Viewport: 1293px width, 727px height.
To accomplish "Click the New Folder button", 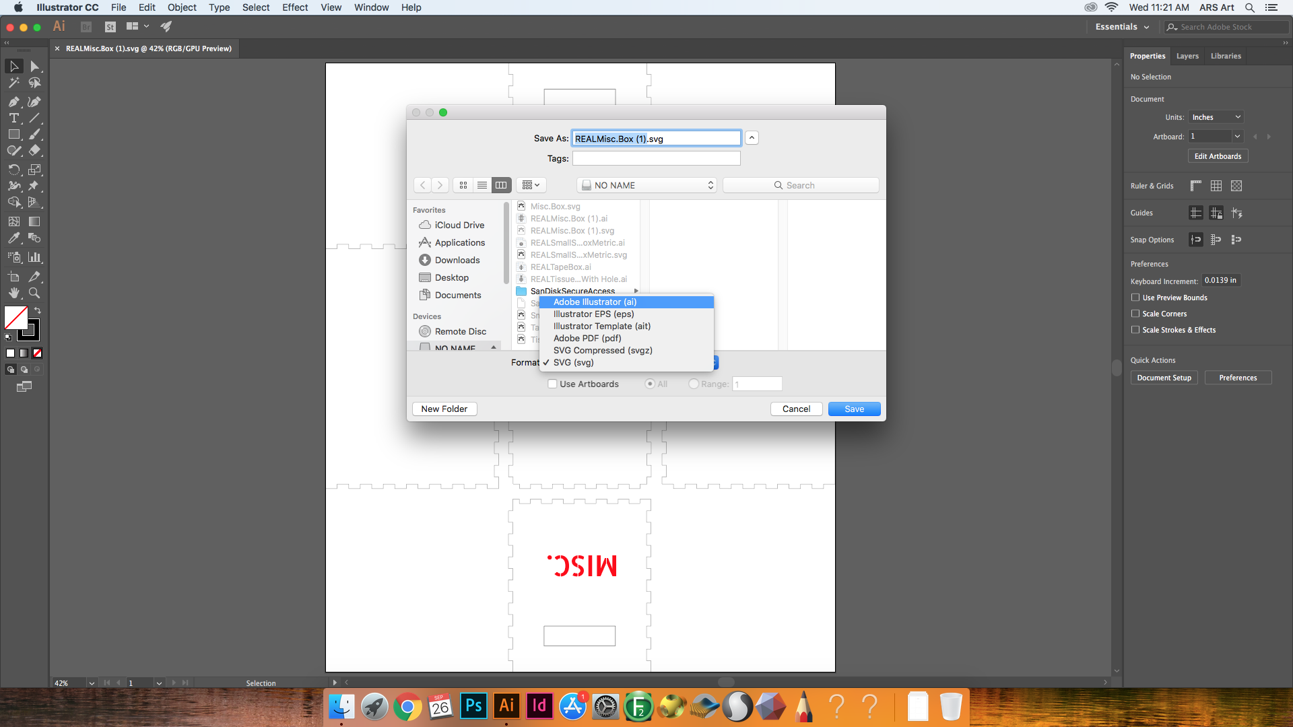I will [x=444, y=409].
